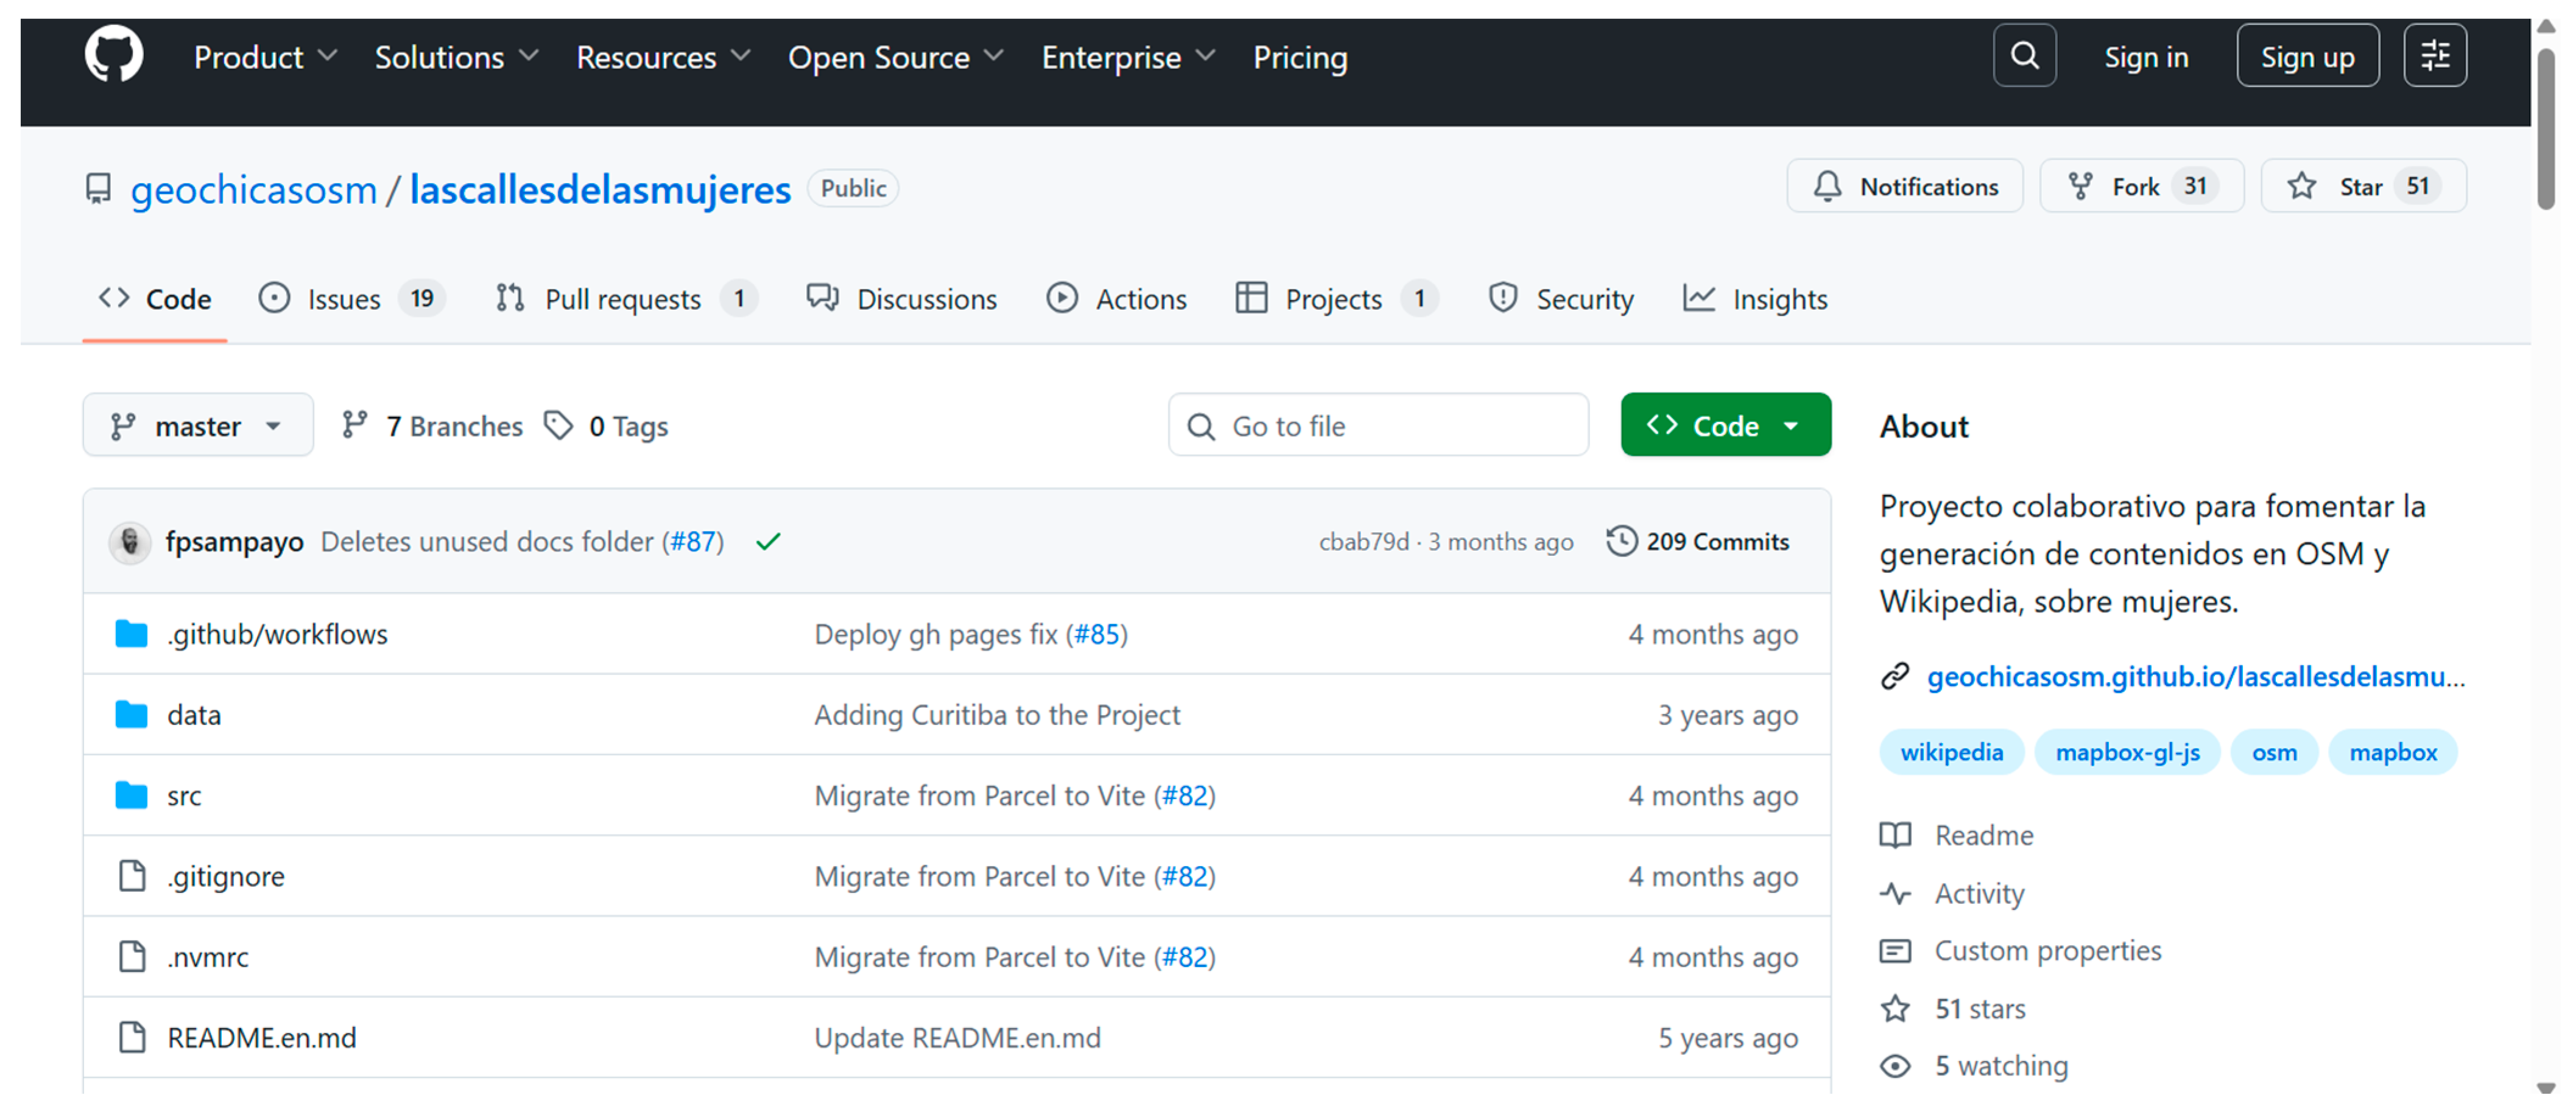Click the GitHub logo icon
This screenshot has width=2576, height=1109.
pyautogui.click(x=113, y=56)
